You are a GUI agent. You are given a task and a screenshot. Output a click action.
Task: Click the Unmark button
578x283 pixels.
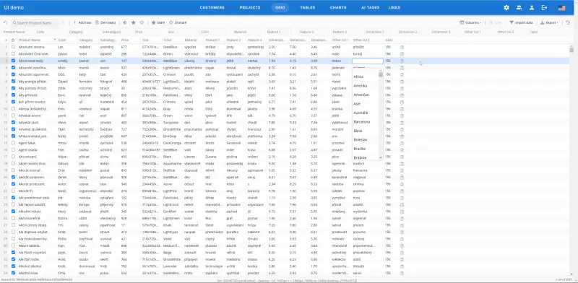178,23
